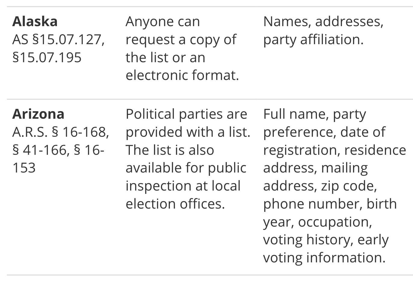Click the 'electronic format' text
This screenshot has width=413, height=281.
click(182, 75)
